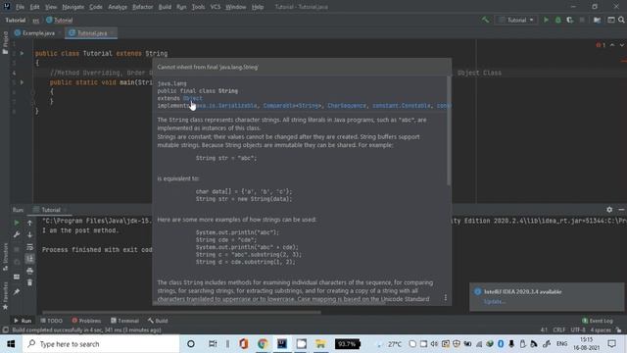Open the Build menu
Image resolution: width=627 pixels, height=353 pixels.
165,7
